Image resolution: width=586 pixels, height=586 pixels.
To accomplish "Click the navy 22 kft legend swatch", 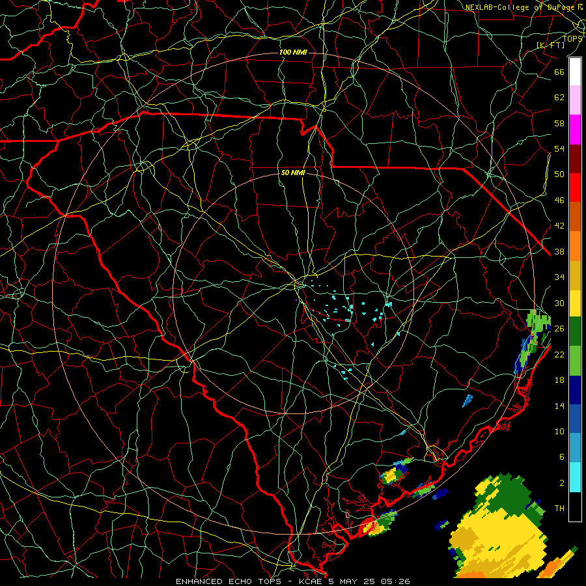I will click(575, 390).
